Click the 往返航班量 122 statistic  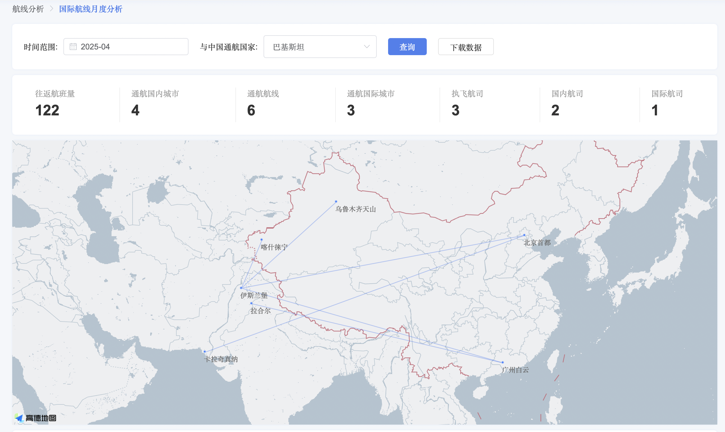click(47, 110)
